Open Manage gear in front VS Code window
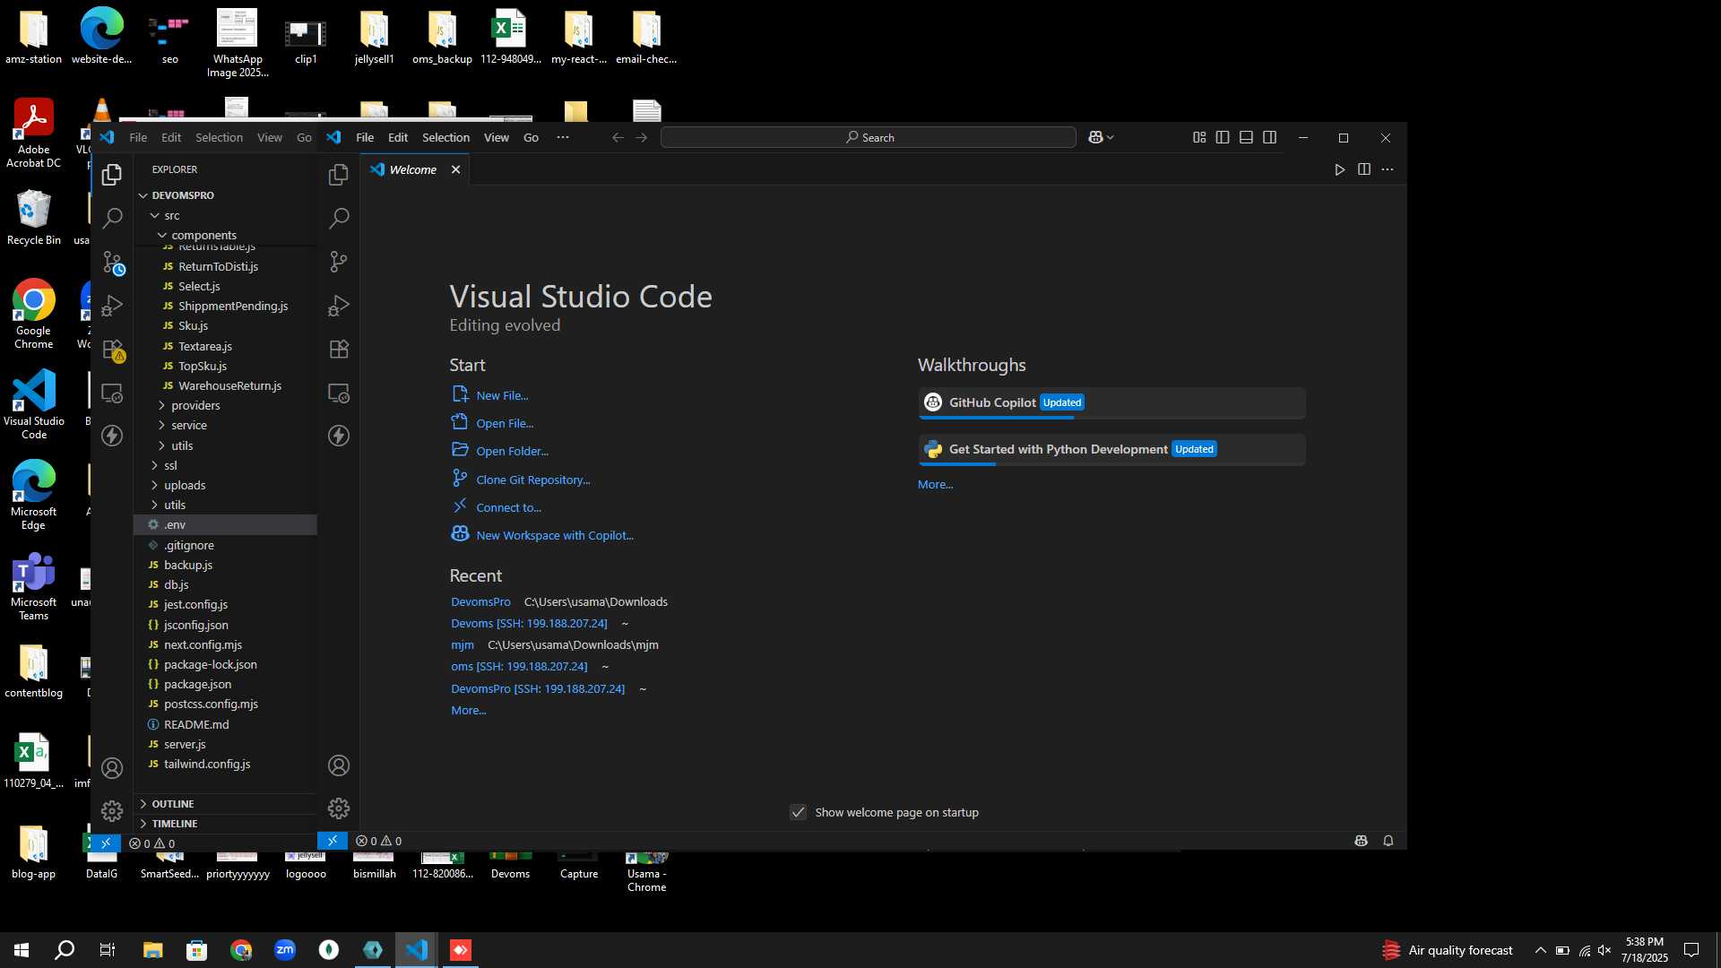The width and height of the screenshot is (1721, 968). click(x=338, y=808)
